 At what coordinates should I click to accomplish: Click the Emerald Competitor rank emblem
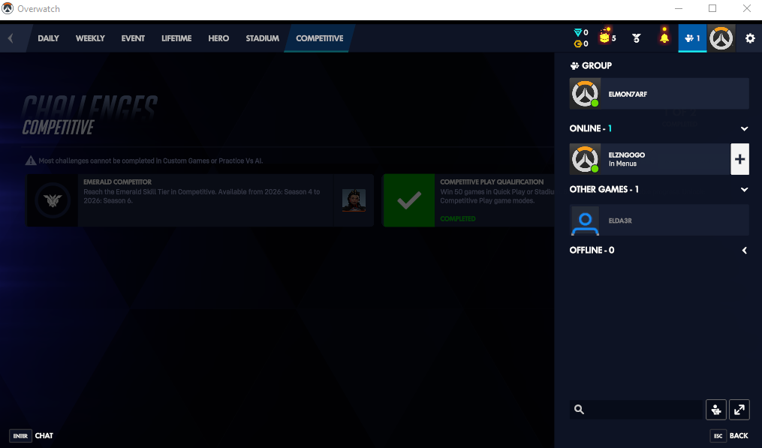click(x=53, y=200)
